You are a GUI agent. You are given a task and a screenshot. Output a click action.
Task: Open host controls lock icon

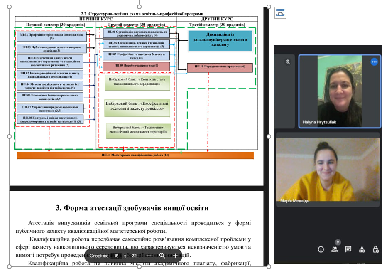point(376,249)
